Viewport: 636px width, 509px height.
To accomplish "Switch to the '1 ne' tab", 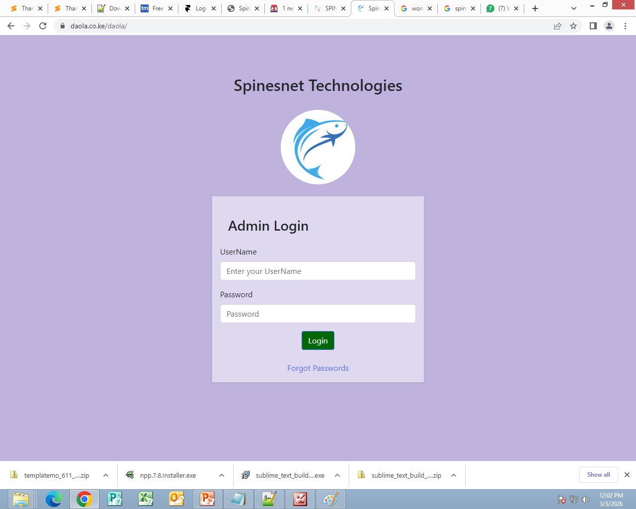I will pyautogui.click(x=286, y=8).
